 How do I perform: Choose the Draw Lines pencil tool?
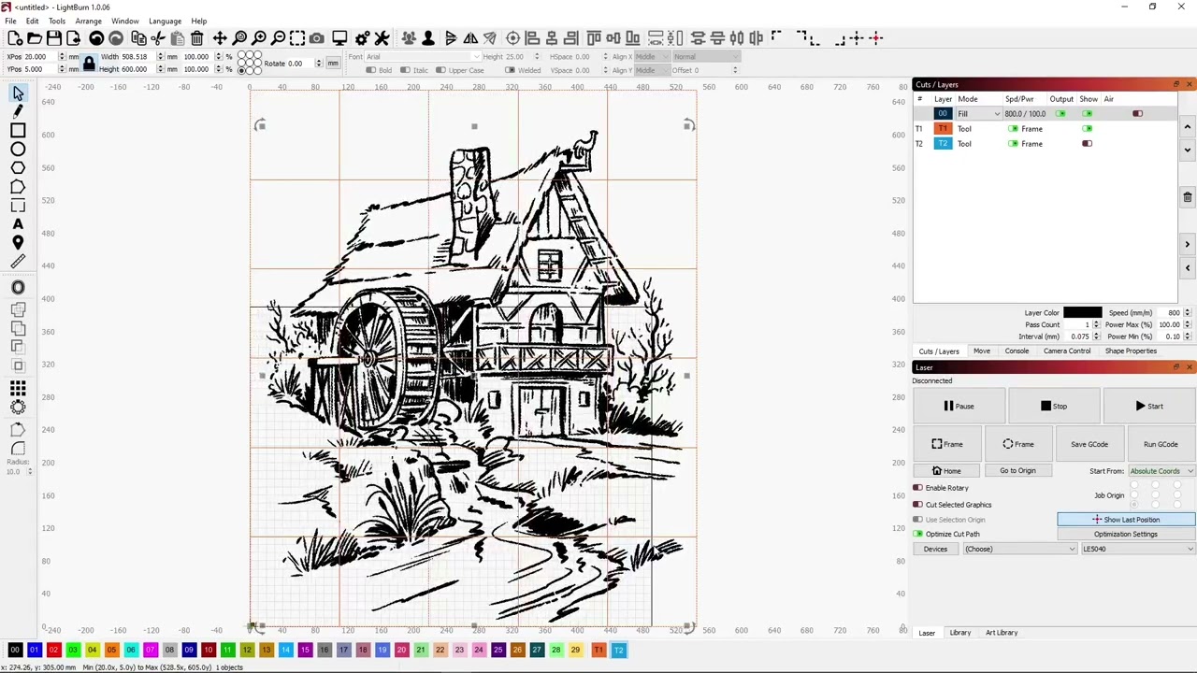tap(18, 112)
